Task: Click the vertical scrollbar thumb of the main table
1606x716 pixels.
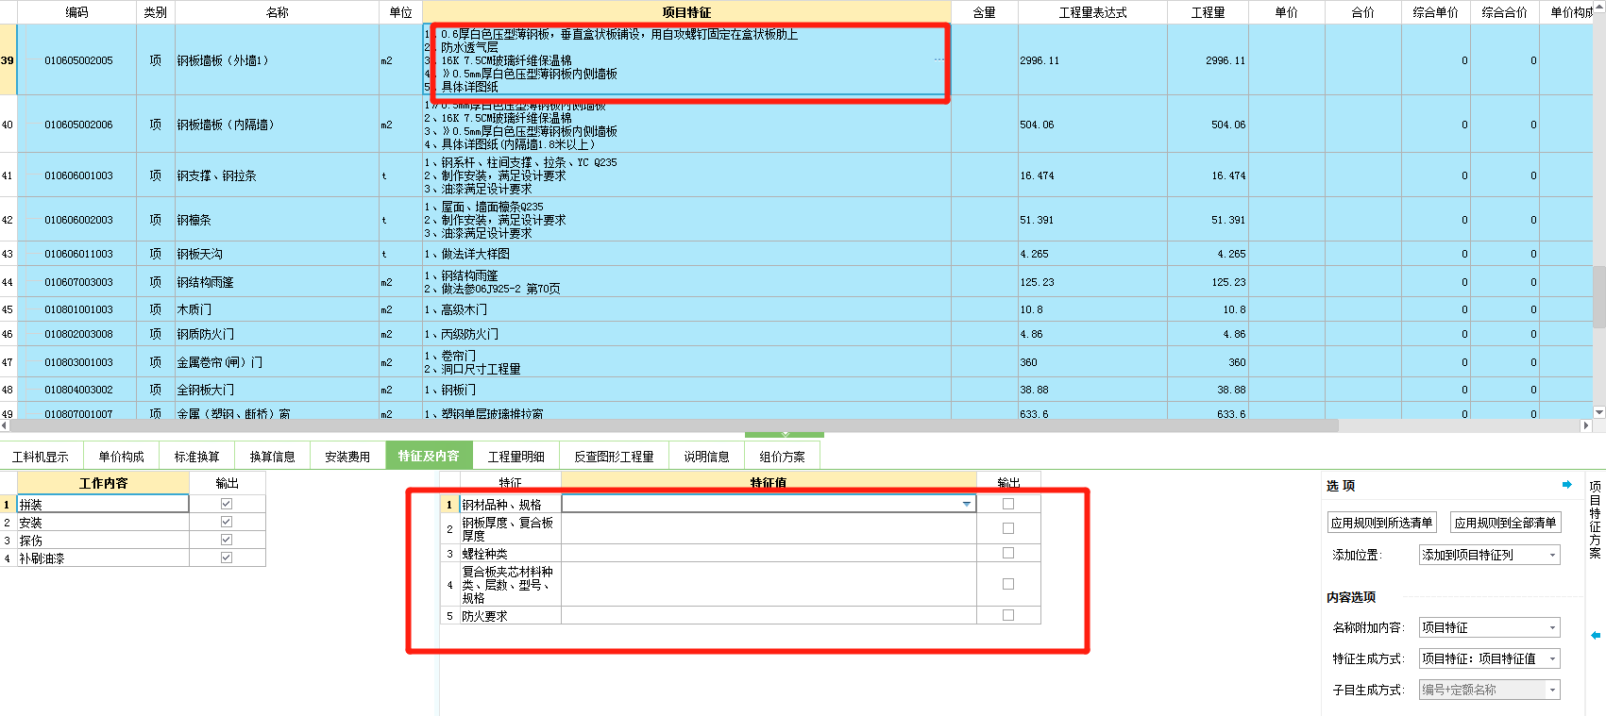Action: 1599,297
